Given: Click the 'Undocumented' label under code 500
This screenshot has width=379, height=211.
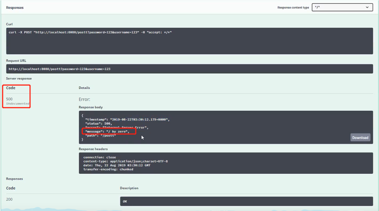Looking at the screenshot, I should click(x=18, y=103).
